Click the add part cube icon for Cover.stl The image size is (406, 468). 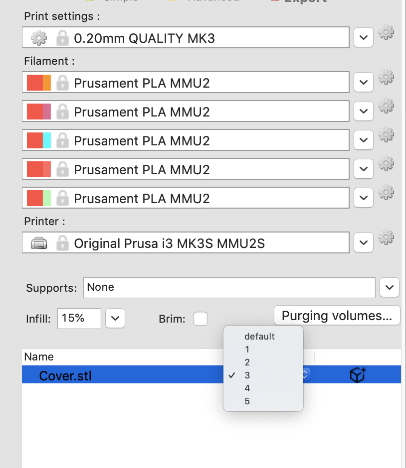point(358,375)
